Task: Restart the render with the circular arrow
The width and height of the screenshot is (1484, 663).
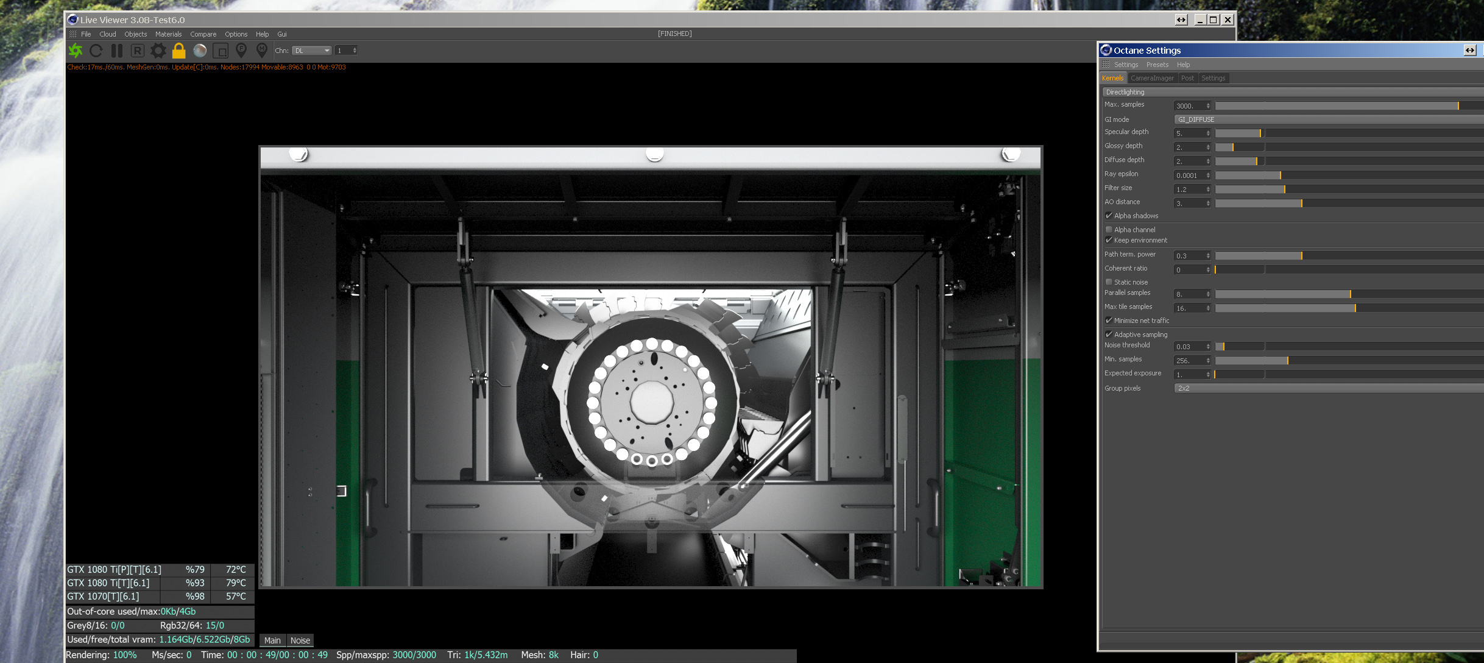Action: click(96, 51)
